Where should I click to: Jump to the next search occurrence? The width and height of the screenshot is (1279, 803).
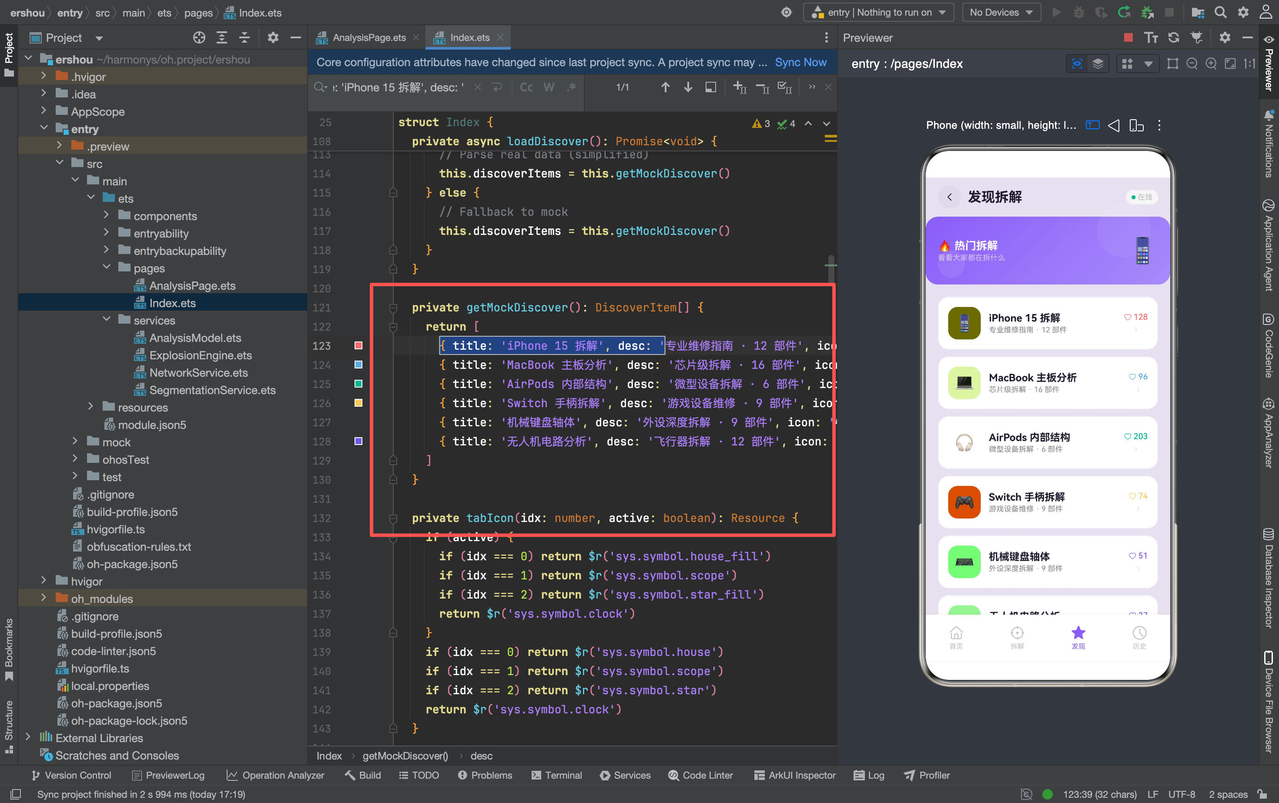(688, 87)
